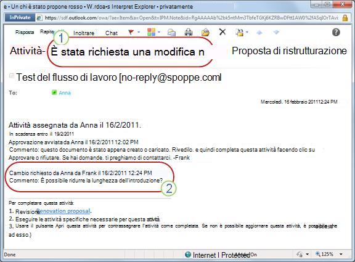Open the Renovation proposal link

pos(63,211)
